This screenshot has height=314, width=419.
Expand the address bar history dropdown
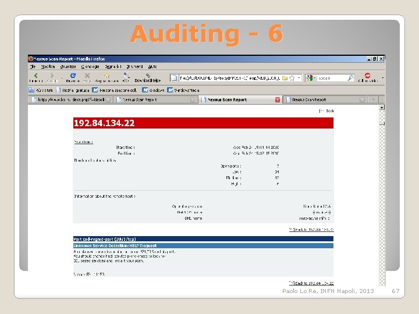[299, 78]
